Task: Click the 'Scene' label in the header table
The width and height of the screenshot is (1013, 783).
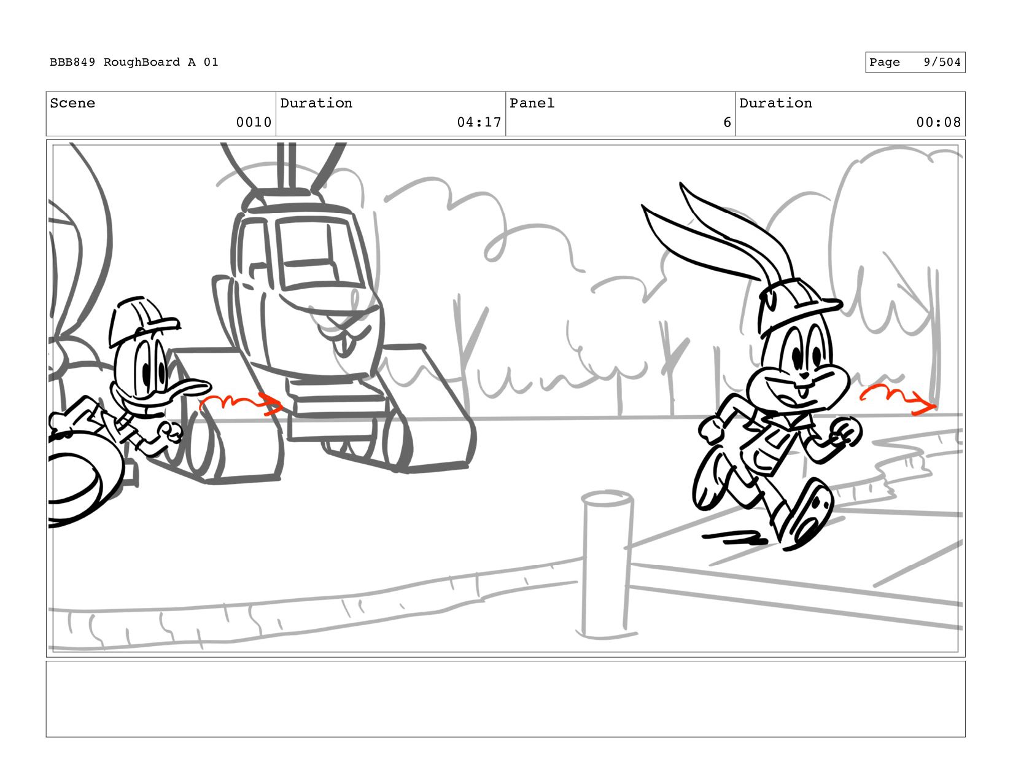Action: pyautogui.click(x=72, y=103)
